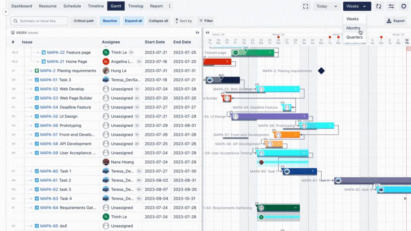Click the MAPA-2 milestone diamond

pos(321,71)
